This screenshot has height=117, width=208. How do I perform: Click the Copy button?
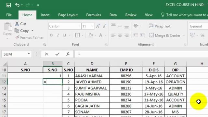22,31
